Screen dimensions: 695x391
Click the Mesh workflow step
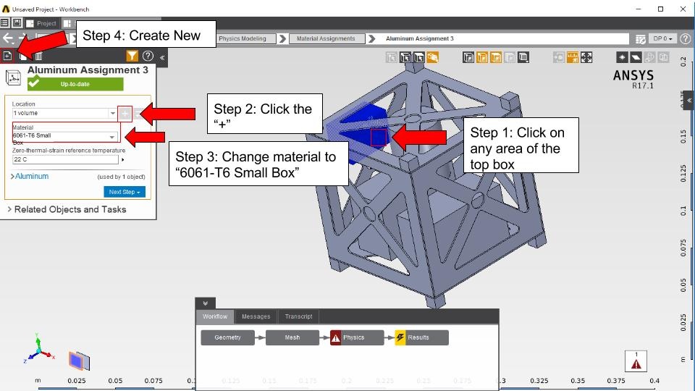click(x=292, y=337)
